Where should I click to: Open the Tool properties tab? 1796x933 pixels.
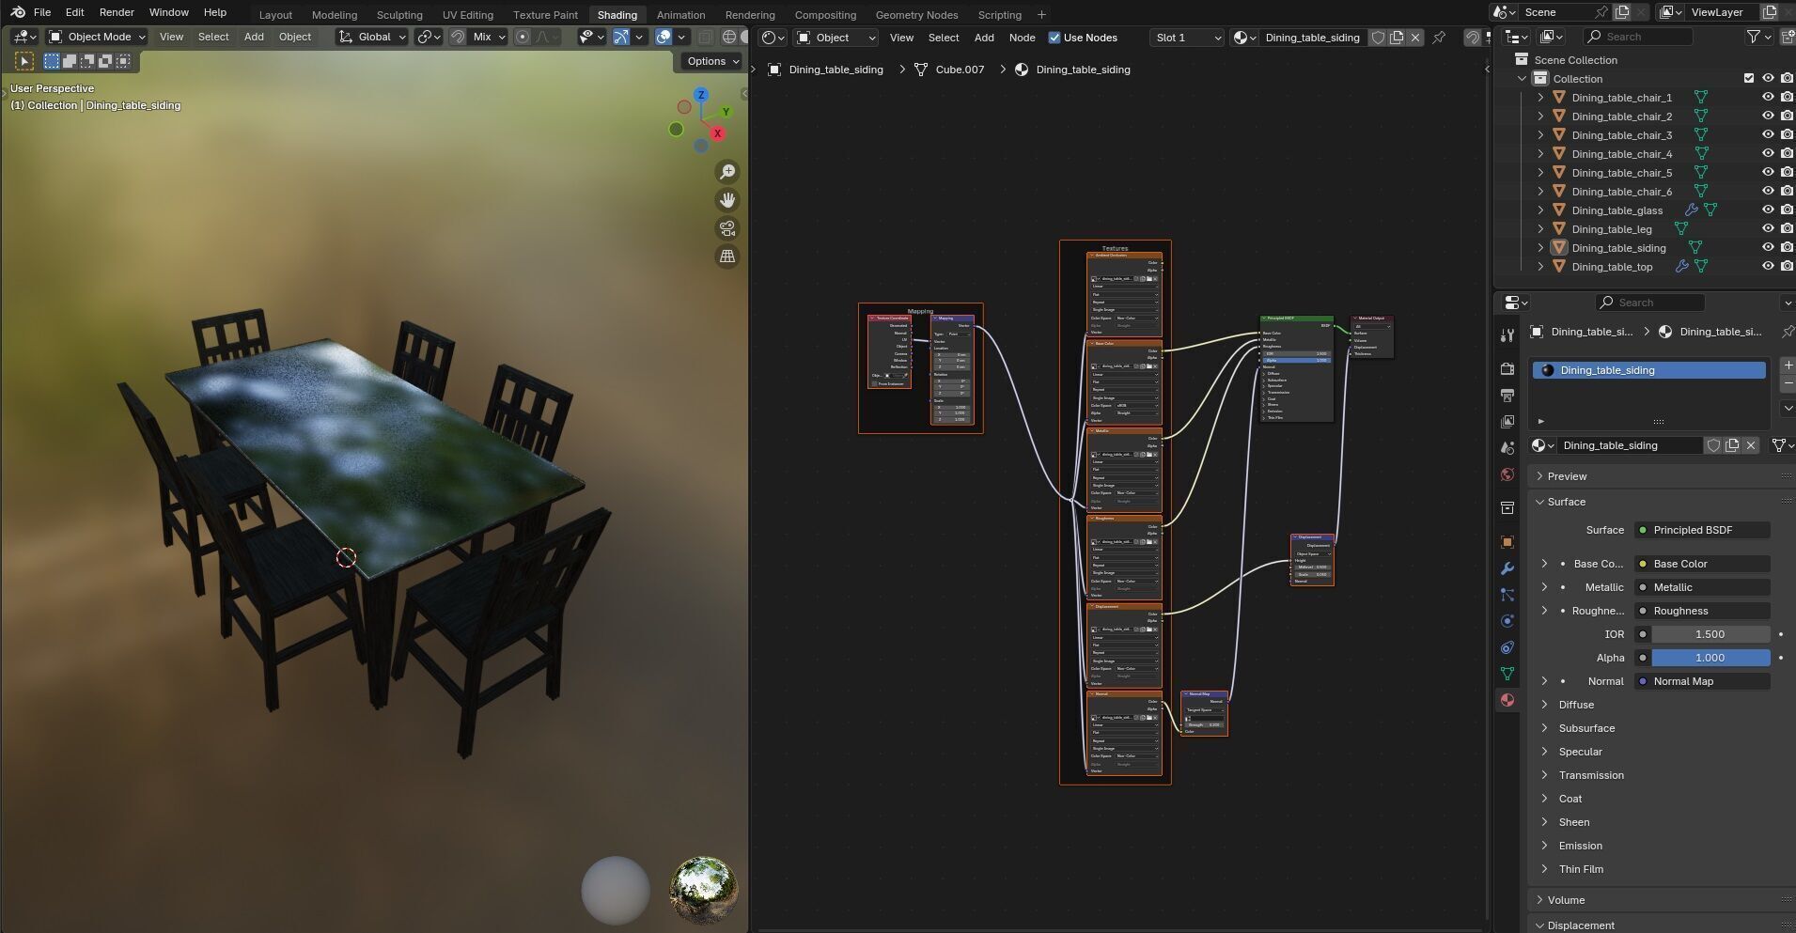tap(1507, 335)
